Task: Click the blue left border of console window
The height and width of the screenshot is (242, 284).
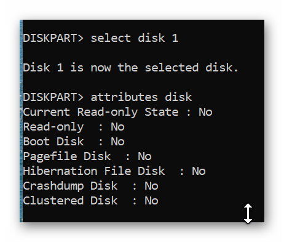Action: coord(21,121)
